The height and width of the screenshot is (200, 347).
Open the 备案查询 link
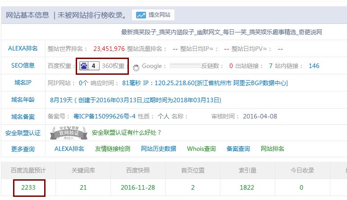238,149
